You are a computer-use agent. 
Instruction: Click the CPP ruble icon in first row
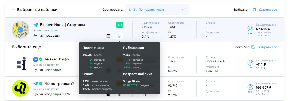point(250,29)
